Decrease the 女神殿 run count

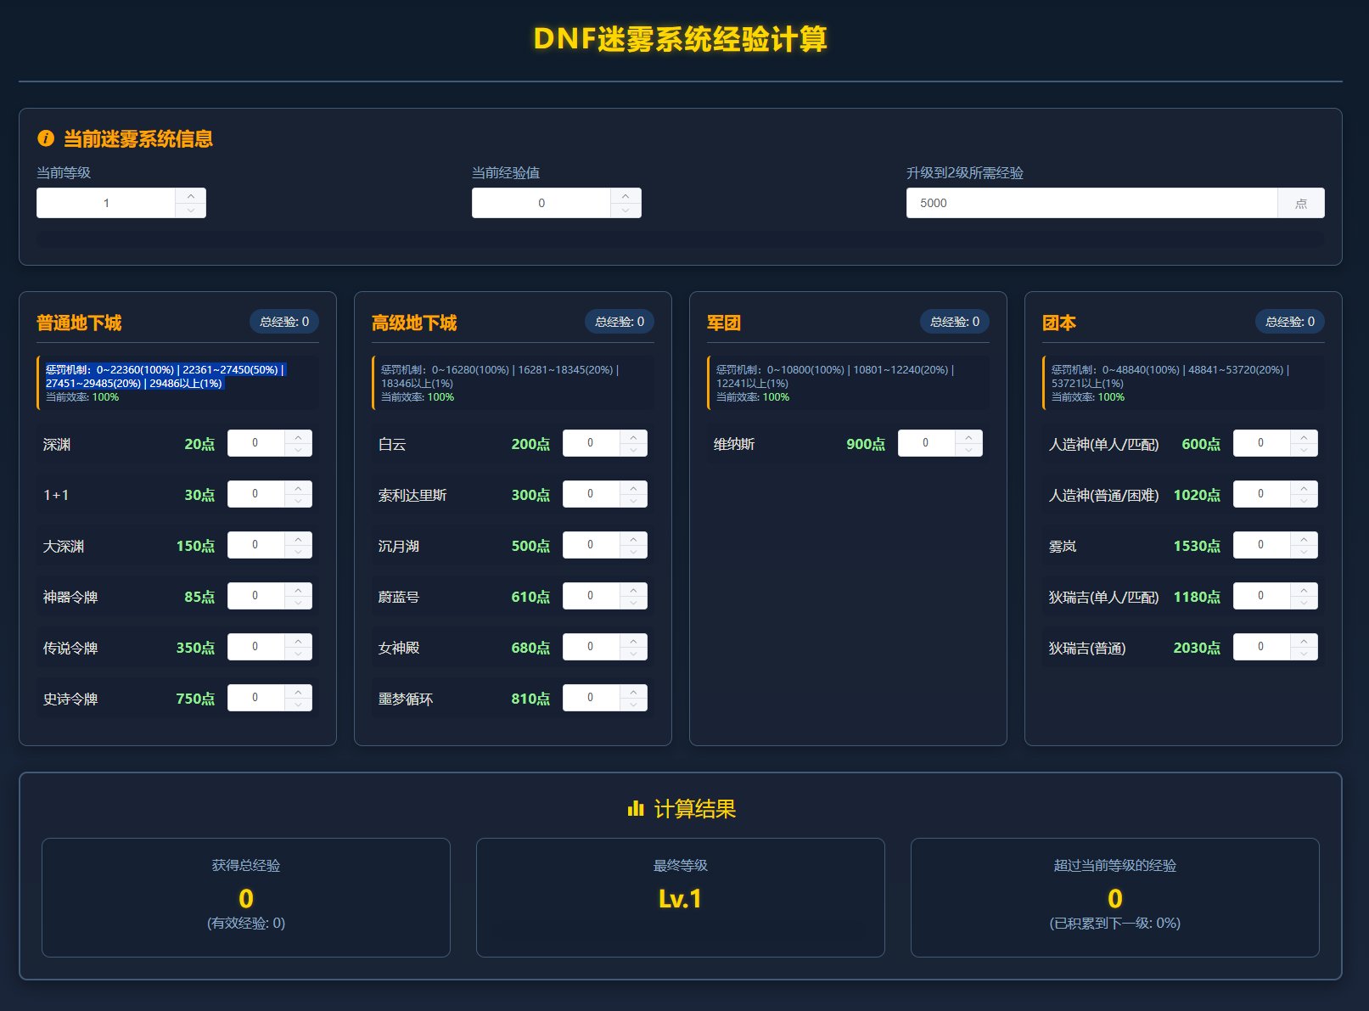coord(633,653)
